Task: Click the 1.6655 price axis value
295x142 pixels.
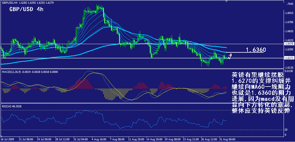Action: click(x=289, y=31)
